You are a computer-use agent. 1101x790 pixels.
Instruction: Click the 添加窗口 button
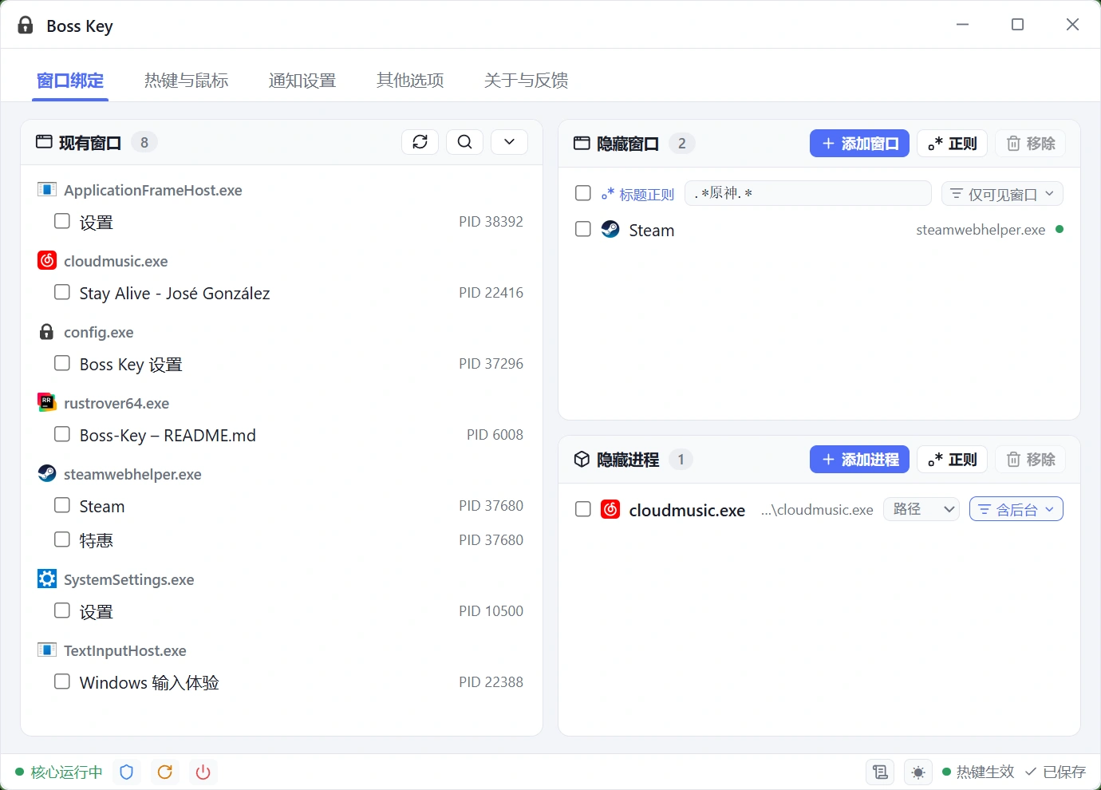(x=859, y=144)
